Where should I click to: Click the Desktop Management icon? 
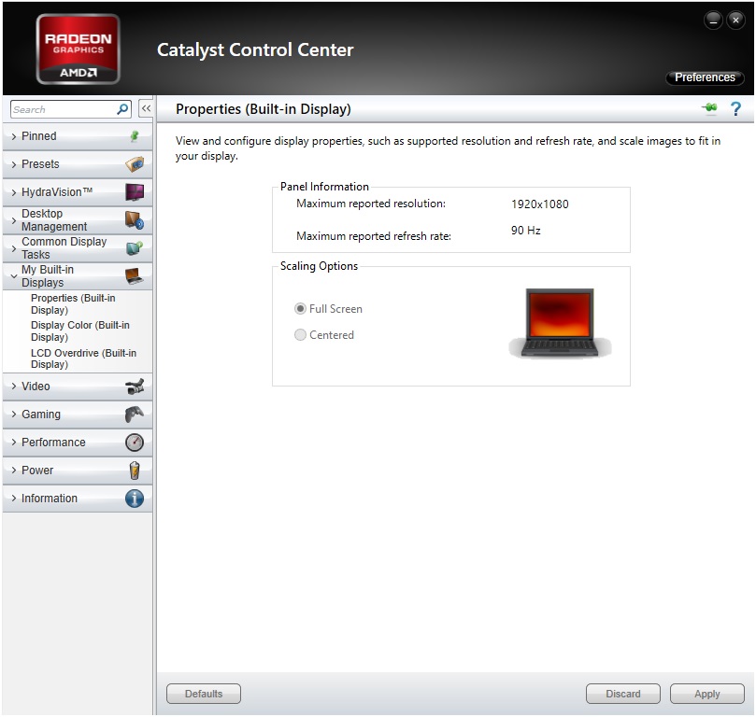pos(135,220)
